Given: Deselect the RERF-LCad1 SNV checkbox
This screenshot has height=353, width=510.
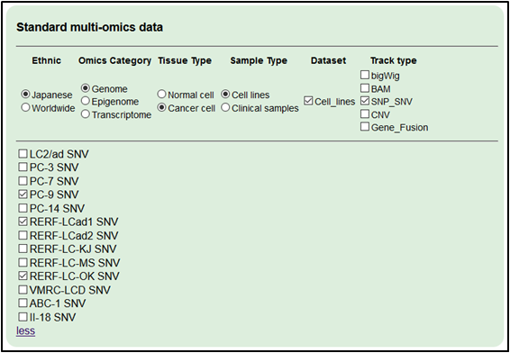Looking at the screenshot, I should [23, 222].
